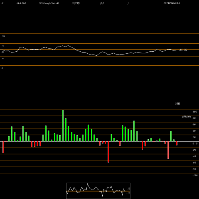Click the 'SI & MR' header text

(x=21, y=3)
